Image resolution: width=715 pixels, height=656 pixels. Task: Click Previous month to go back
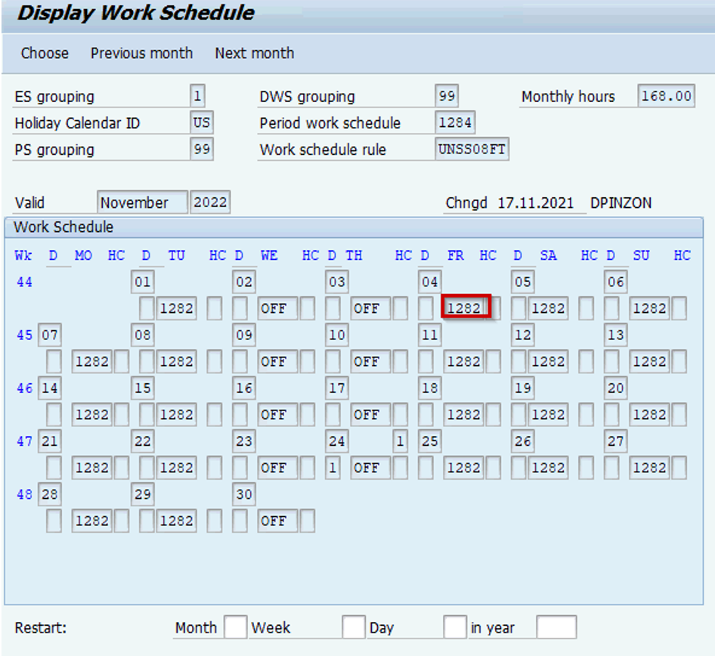pyautogui.click(x=141, y=53)
